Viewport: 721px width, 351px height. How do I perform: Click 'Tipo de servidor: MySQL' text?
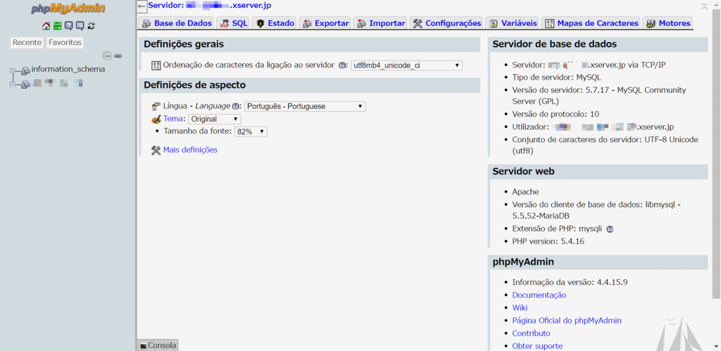pos(557,77)
